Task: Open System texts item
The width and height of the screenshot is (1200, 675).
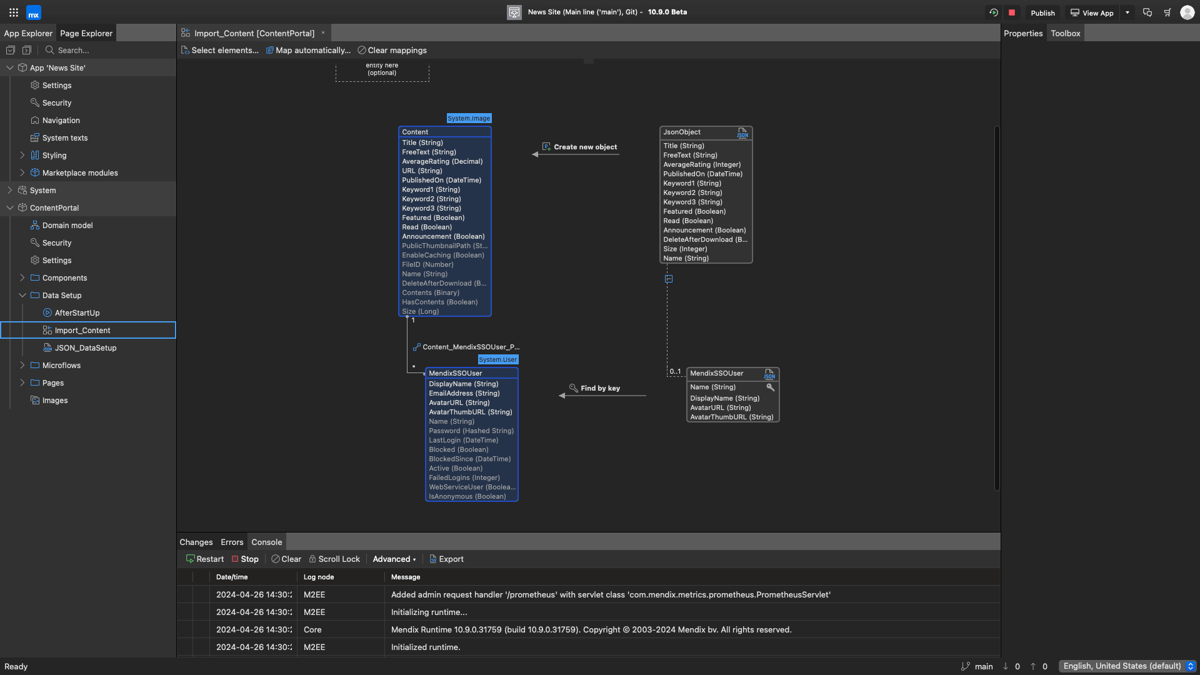Action: click(65, 138)
